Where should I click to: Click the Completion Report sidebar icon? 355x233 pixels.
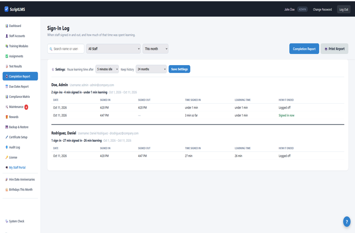[x=7, y=76]
